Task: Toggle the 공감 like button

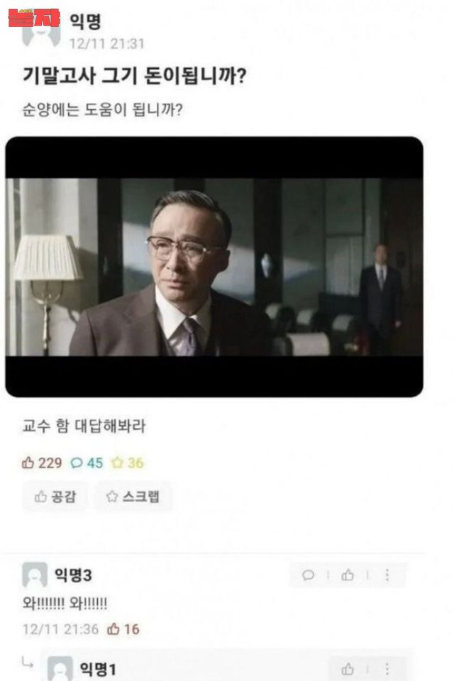Action: (55, 496)
